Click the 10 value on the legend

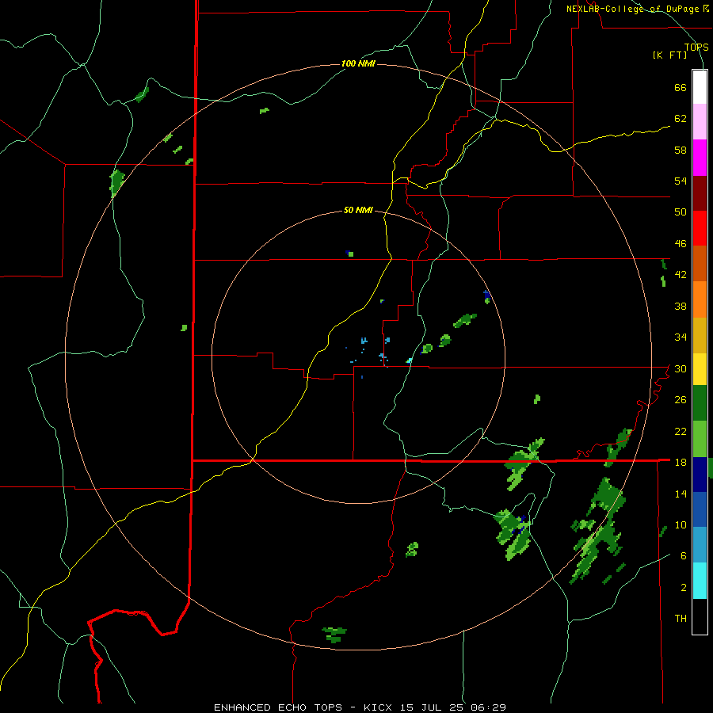(x=681, y=525)
